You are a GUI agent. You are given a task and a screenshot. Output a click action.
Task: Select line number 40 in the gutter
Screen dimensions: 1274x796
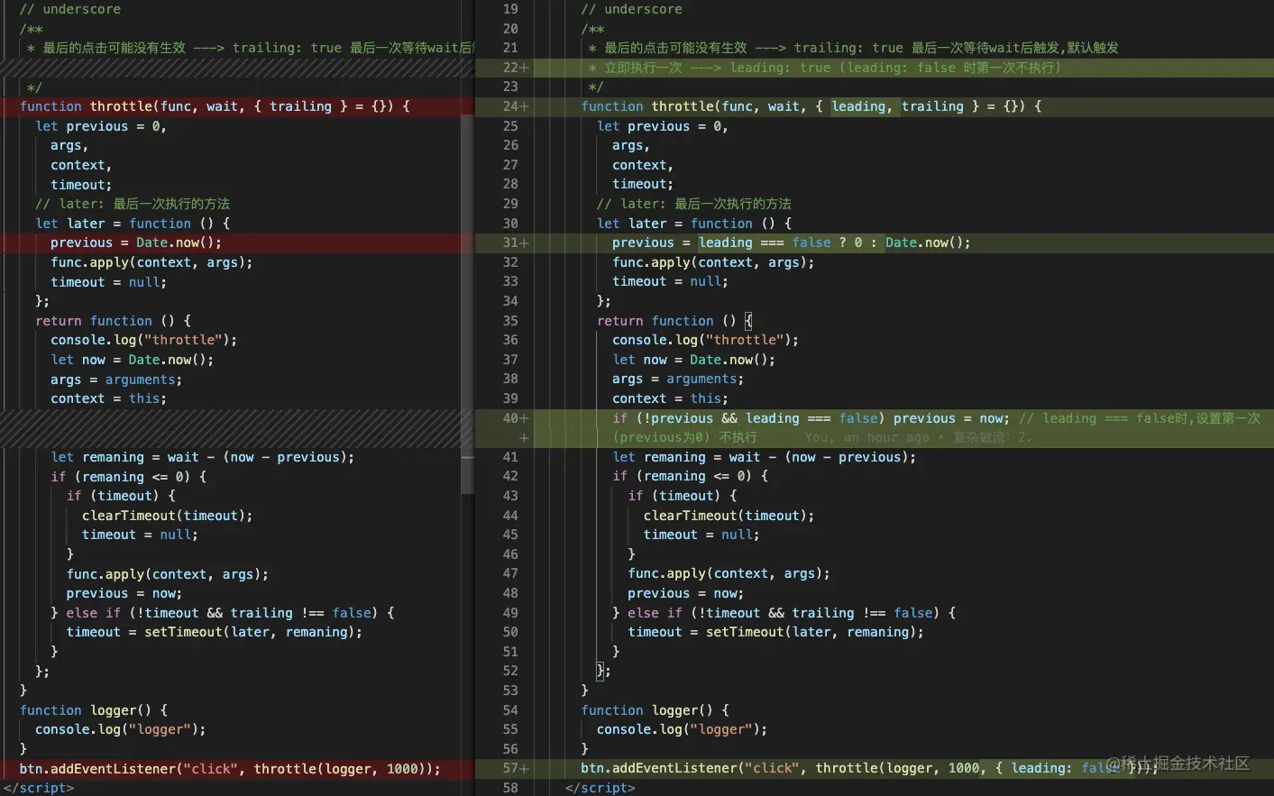point(510,418)
